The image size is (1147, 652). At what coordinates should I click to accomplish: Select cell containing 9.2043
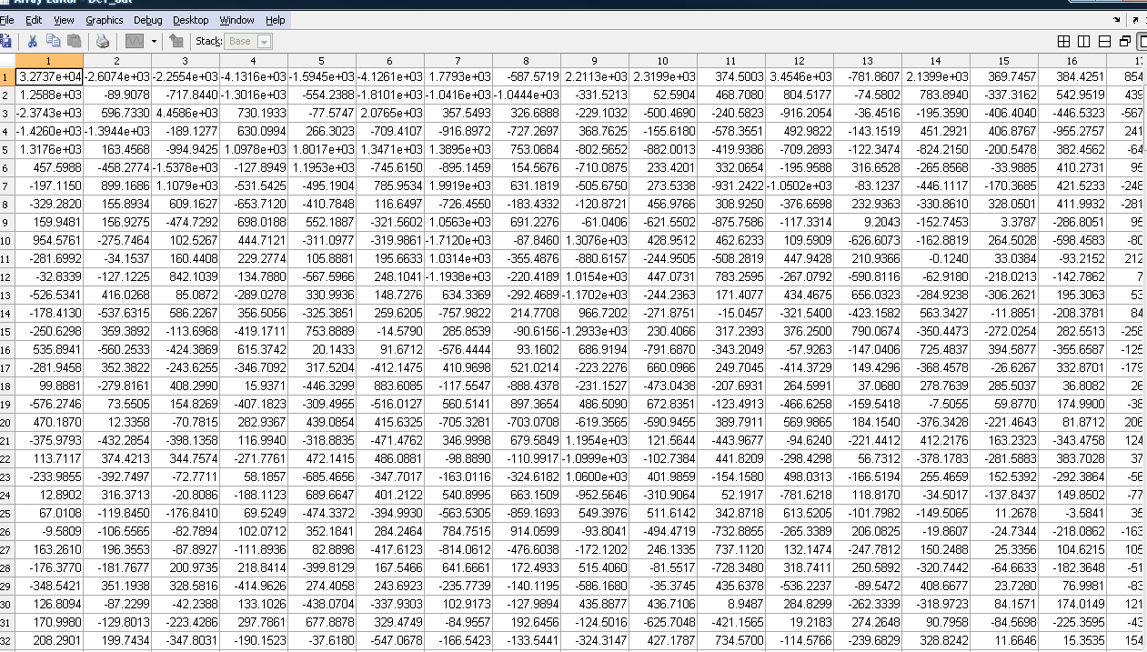click(868, 222)
